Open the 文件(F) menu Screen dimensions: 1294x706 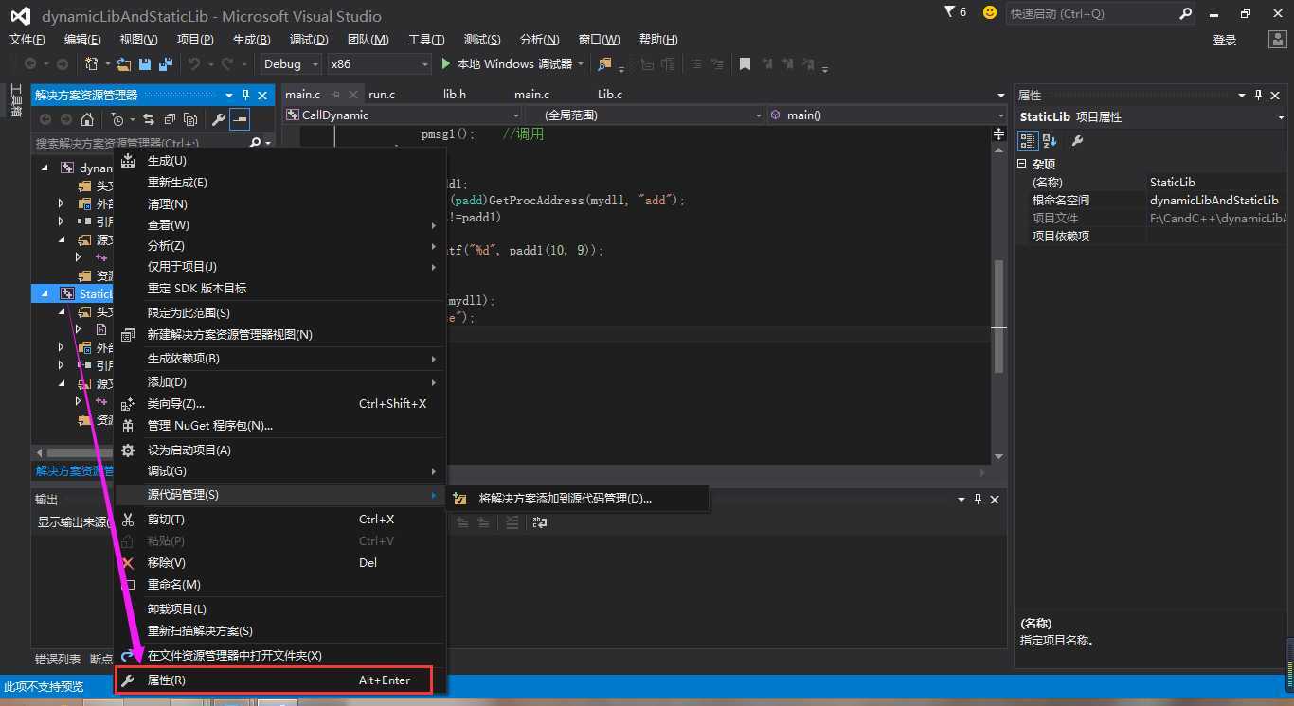[27, 39]
